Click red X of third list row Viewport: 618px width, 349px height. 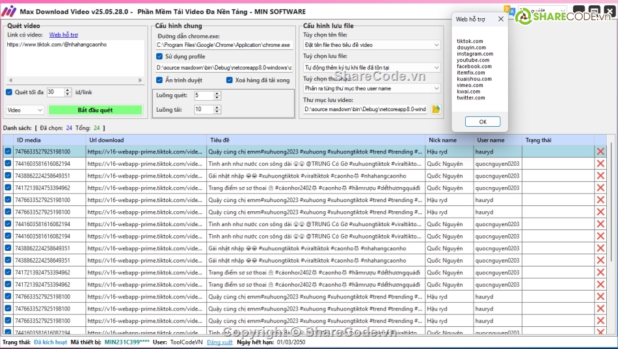pos(600,175)
